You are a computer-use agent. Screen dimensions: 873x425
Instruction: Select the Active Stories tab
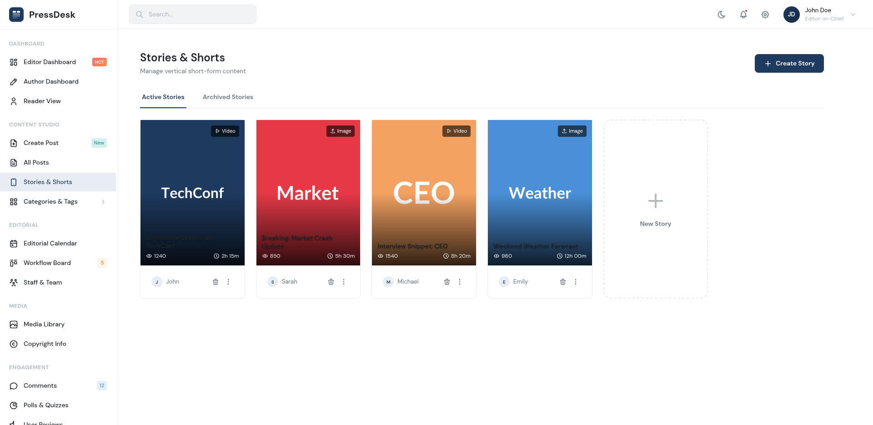coord(163,97)
